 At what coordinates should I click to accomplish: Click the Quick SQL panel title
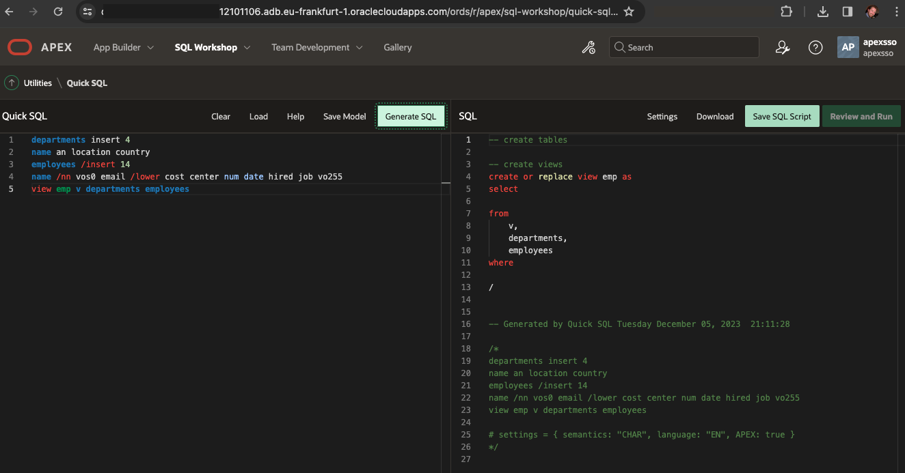[x=25, y=116]
